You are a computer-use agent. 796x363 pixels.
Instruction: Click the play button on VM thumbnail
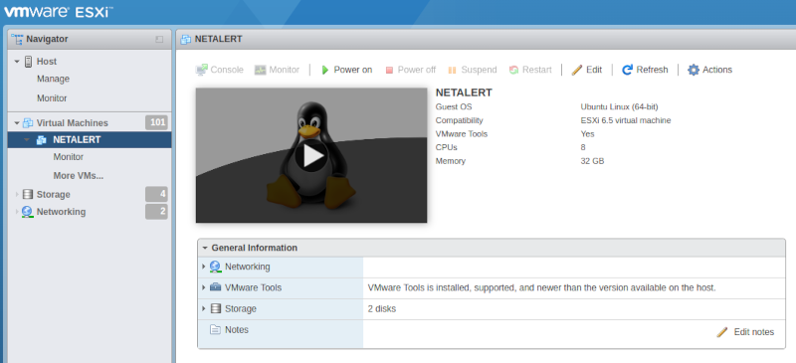[x=311, y=156]
